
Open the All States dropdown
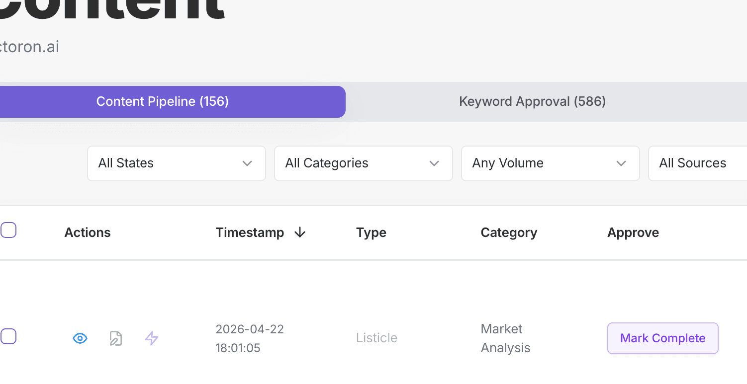[176, 163]
